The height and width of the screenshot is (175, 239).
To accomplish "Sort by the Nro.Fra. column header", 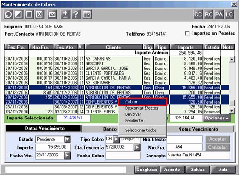I will [x=41, y=47].
